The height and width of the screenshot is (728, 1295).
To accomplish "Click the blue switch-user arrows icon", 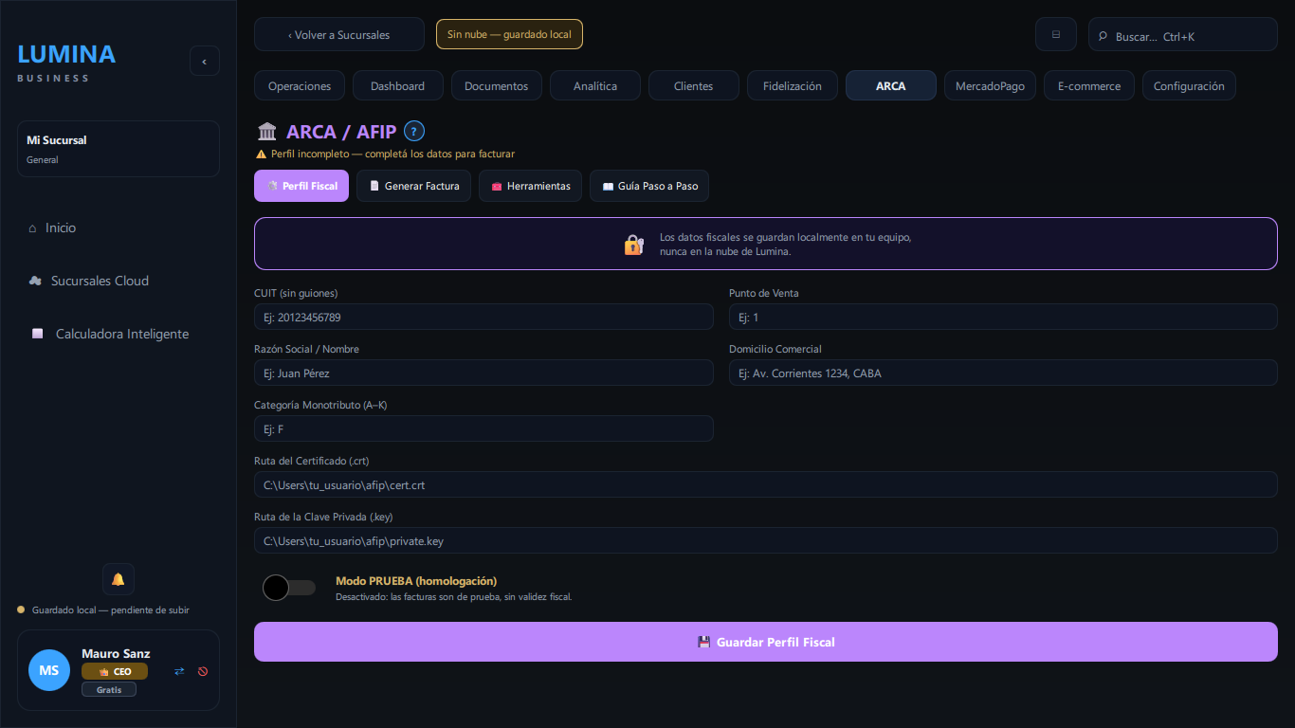I will 179,671.
